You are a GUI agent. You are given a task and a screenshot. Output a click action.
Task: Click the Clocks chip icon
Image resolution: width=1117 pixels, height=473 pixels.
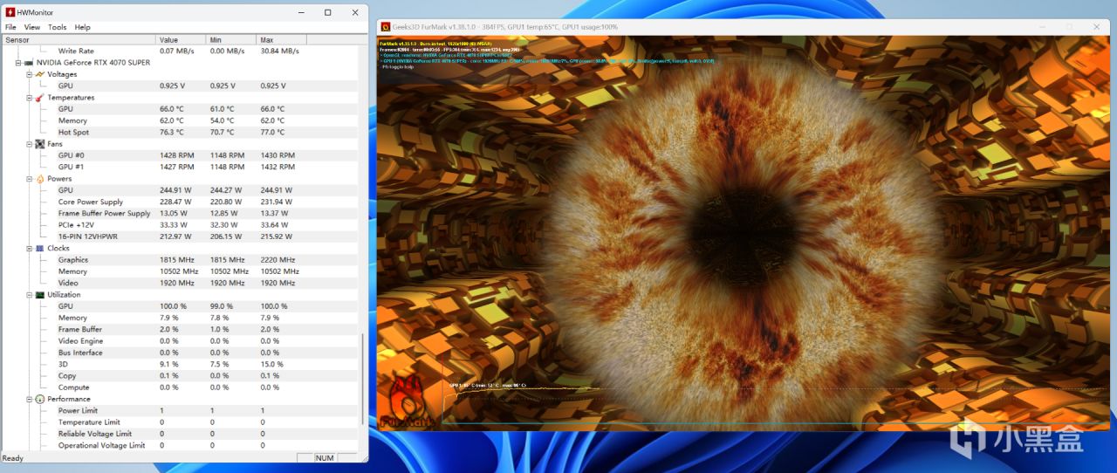[40, 248]
